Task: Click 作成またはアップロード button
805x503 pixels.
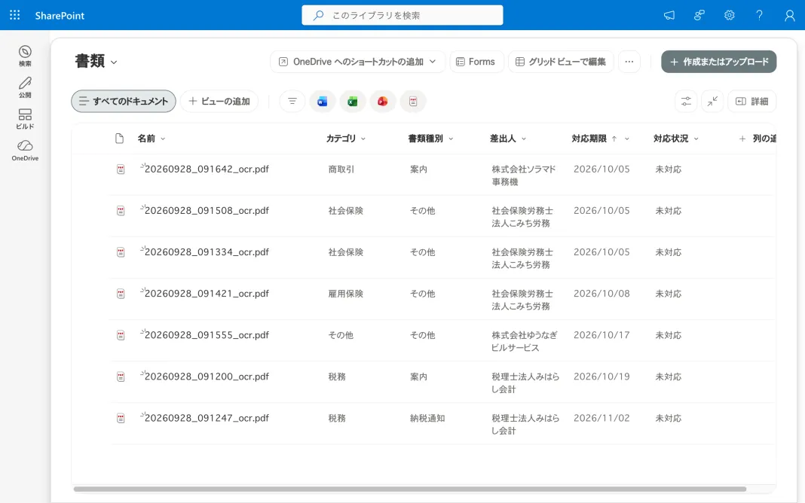Action: (719, 62)
